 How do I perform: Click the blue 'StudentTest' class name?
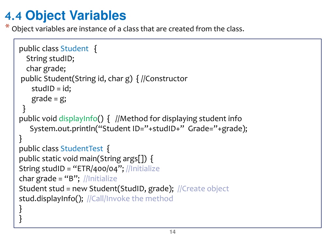pos(82,148)
